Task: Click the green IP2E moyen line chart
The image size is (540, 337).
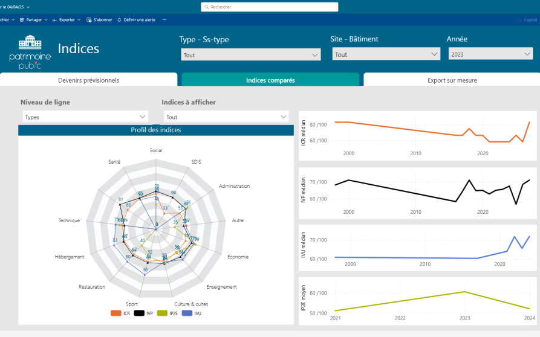Action: pos(417,301)
